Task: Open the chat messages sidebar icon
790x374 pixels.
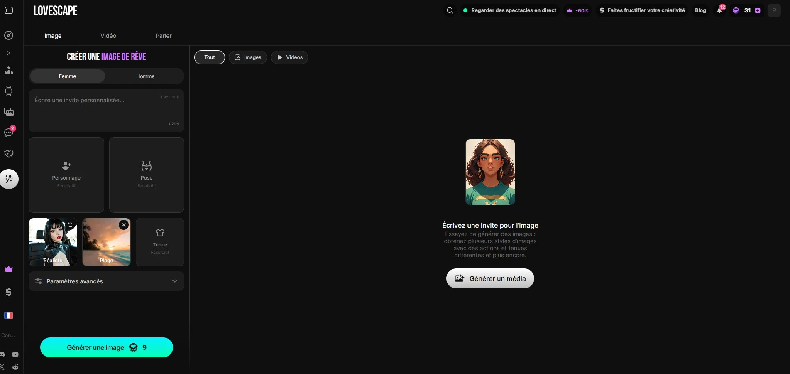Action: (9, 133)
